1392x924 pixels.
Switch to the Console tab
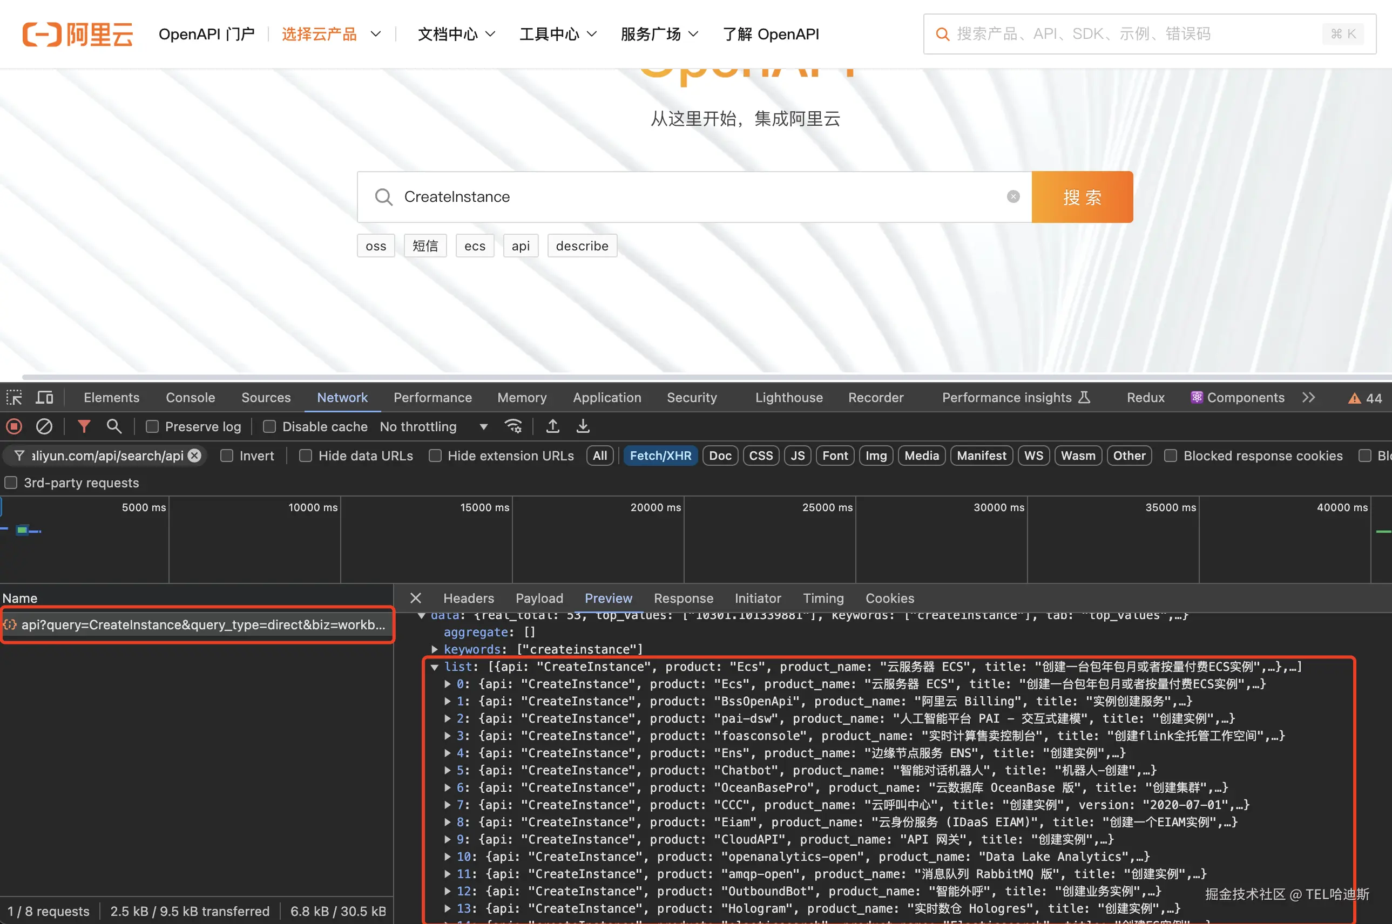tap(190, 398)
